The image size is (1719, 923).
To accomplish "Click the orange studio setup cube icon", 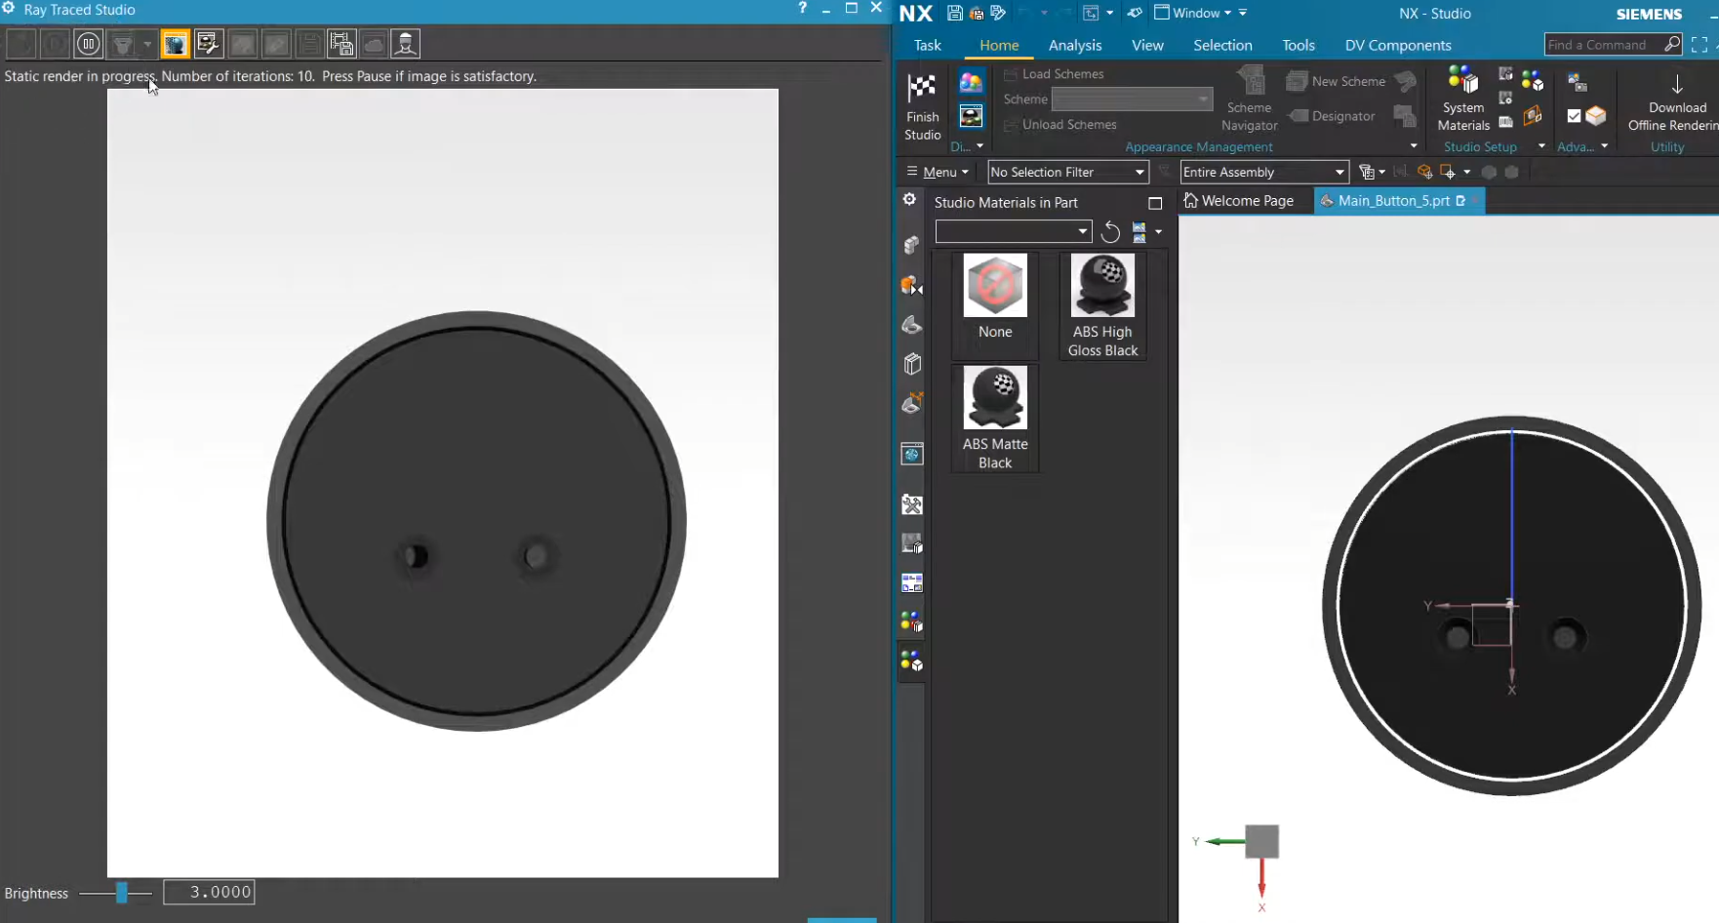I will (x=1533, y=117).
